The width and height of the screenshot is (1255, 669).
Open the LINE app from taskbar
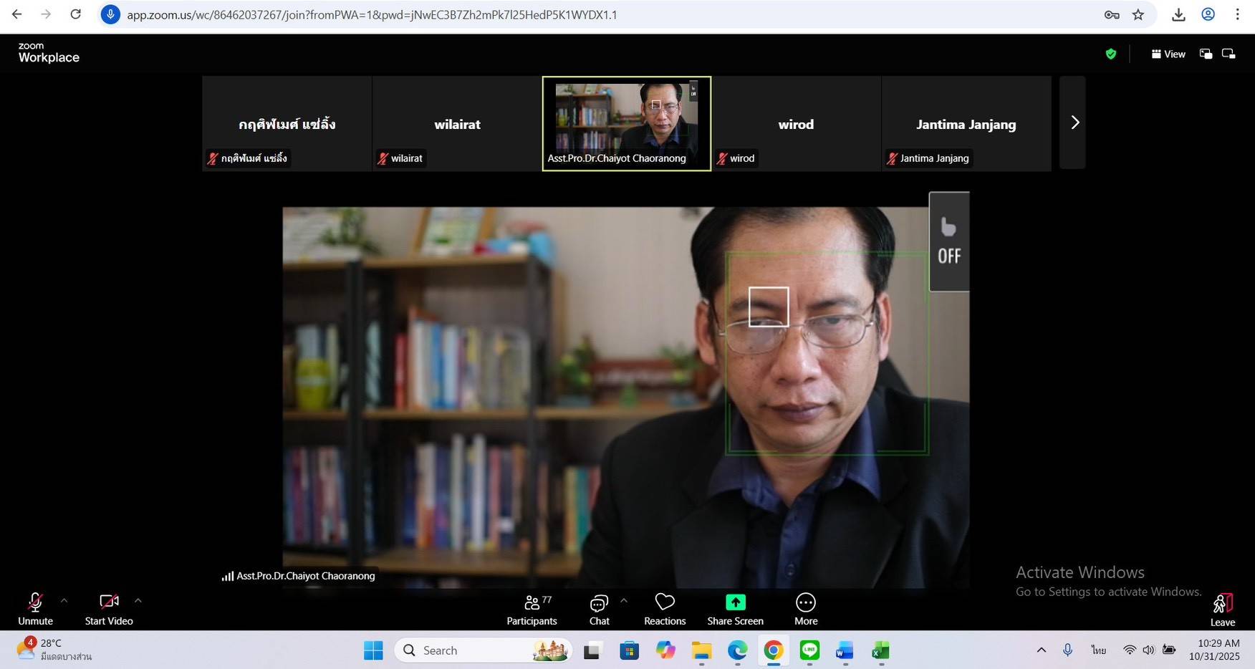pyautogui.click(x=809, y=650)
